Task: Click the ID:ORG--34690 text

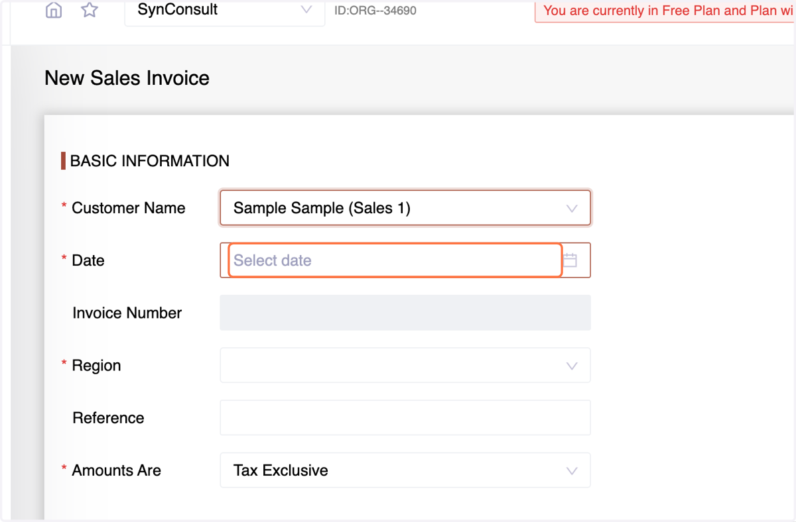Action: (x=375, y=11)
